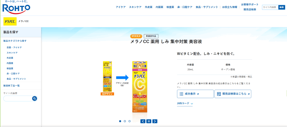Click the sidebar magnifier search icon
Viewport: 287px width, 127px height.
[34, 99]
